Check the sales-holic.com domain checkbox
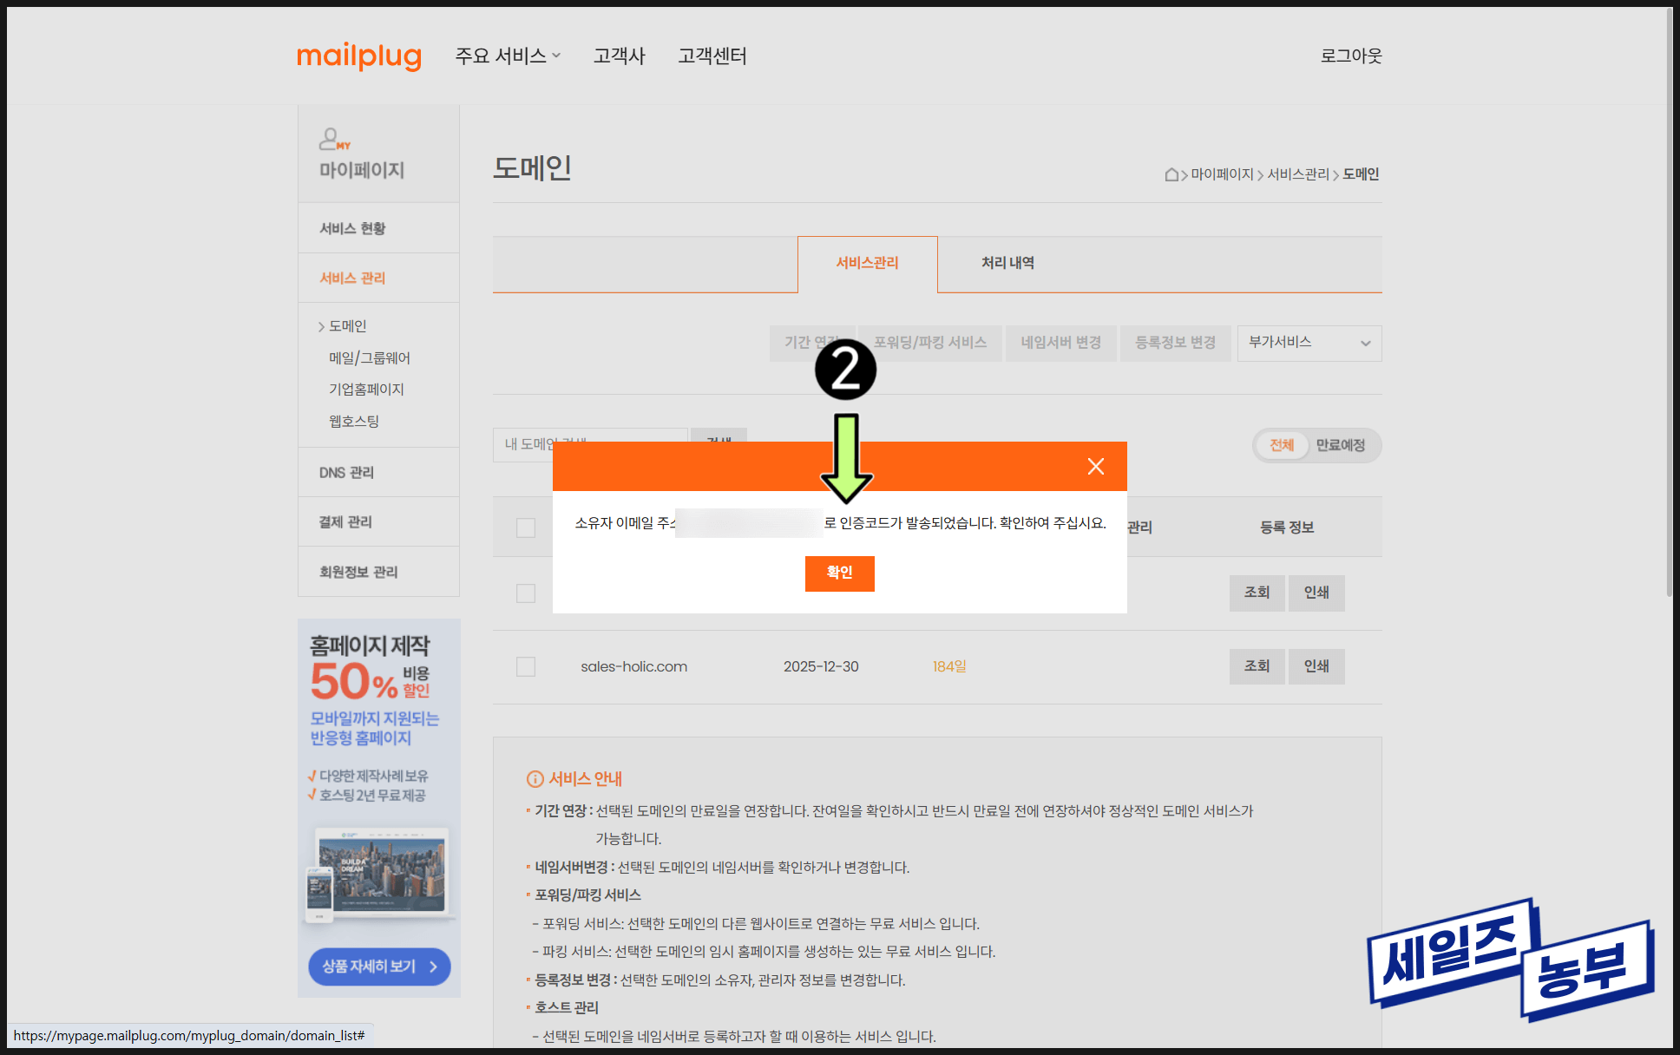This screenshot has height=1055, width=1680. (x=526, y=666)
